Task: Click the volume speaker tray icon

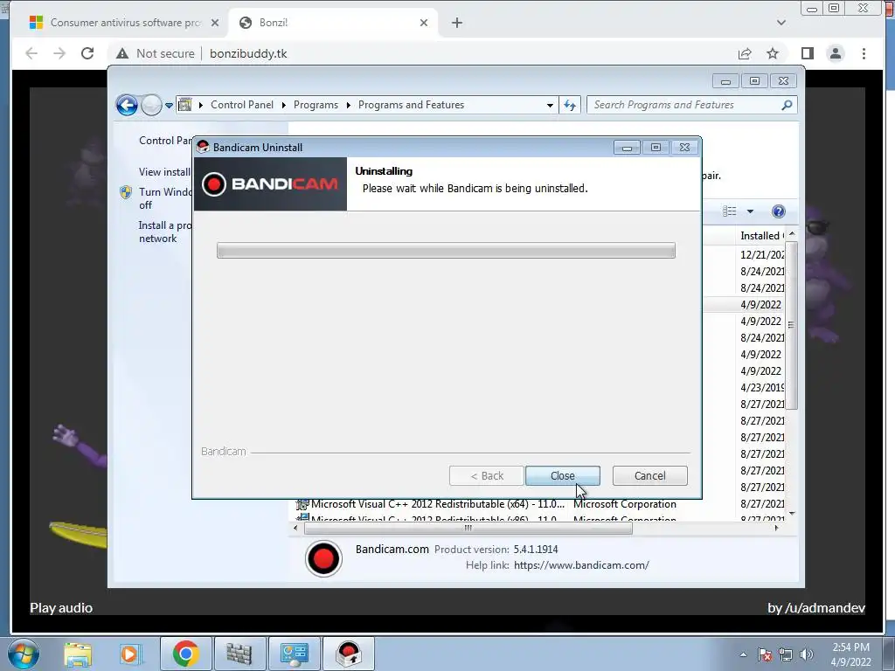Action: 807,654
